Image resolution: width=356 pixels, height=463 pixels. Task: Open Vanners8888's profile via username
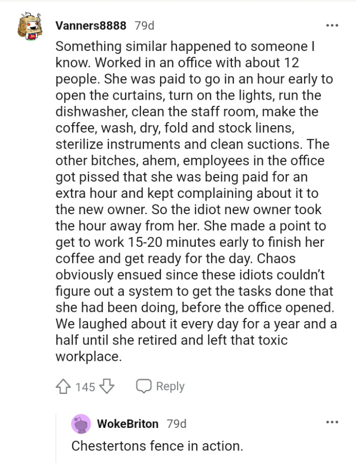[x=92, y=24]
